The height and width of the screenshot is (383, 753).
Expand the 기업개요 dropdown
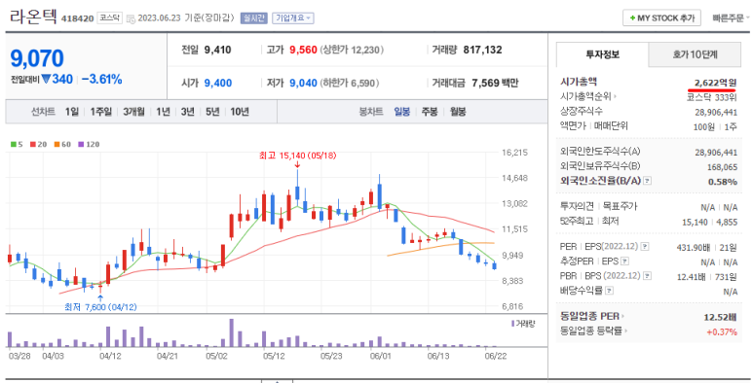[x=293, y=18]
